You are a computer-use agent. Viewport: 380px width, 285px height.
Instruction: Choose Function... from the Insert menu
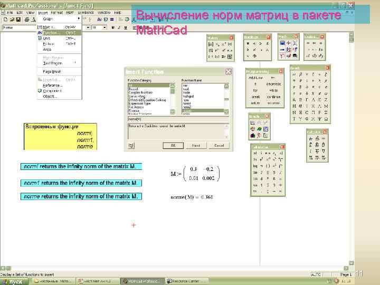pyautogui.click(x=60, y=33)
